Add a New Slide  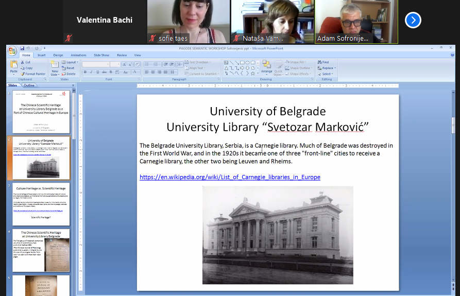[x=55, y=68]
